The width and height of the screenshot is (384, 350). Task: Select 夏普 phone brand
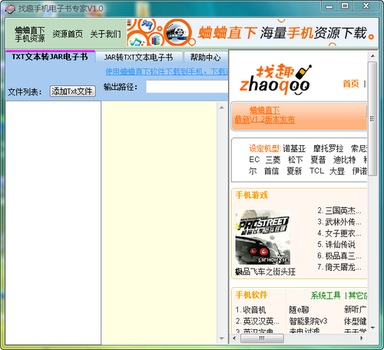tap(318, 160)
